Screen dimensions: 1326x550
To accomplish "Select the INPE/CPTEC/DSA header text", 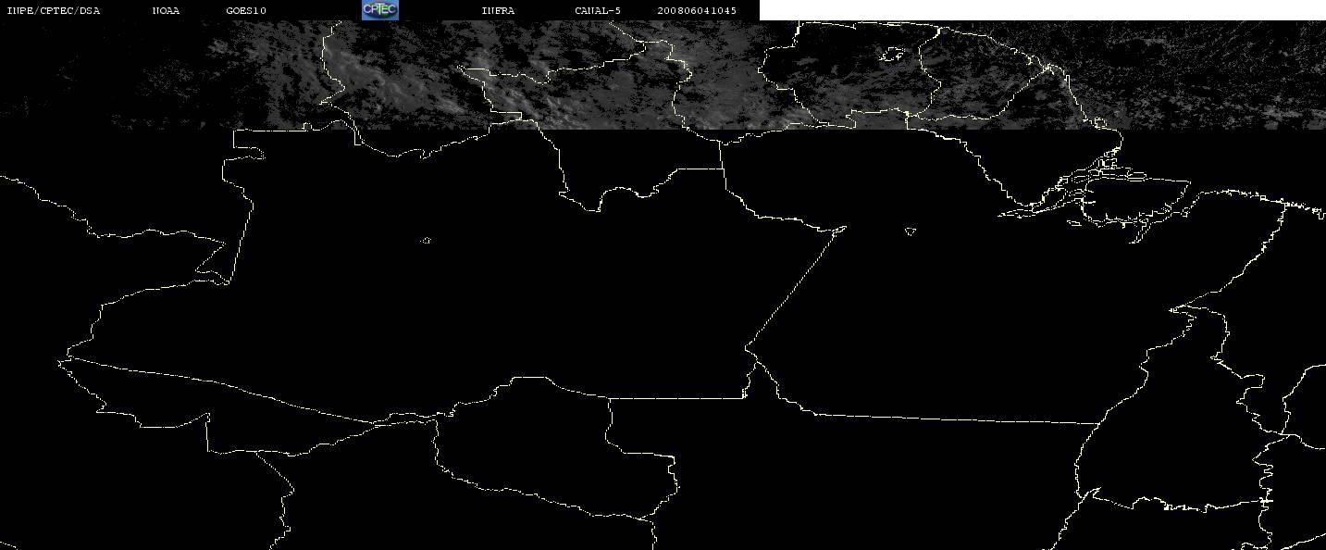I will 53,11.
